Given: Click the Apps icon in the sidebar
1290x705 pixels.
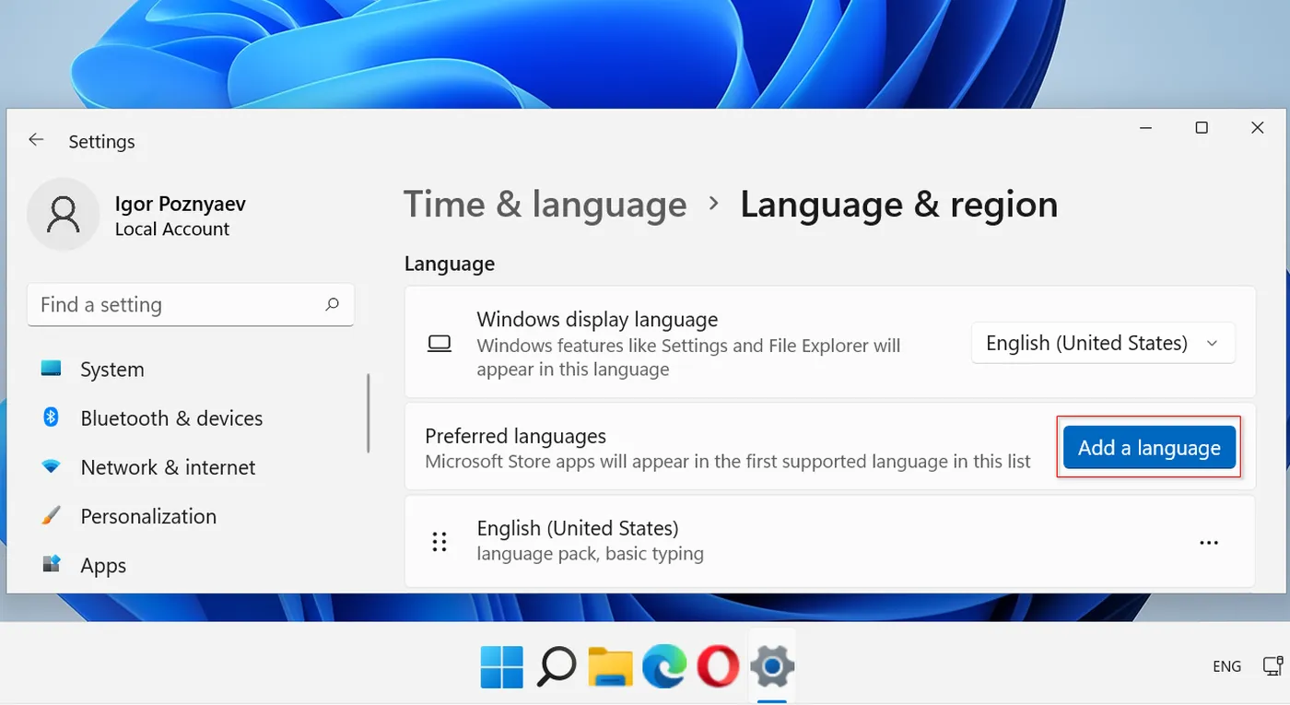Looking at the screenshot, I should click(x=51, y=564).
